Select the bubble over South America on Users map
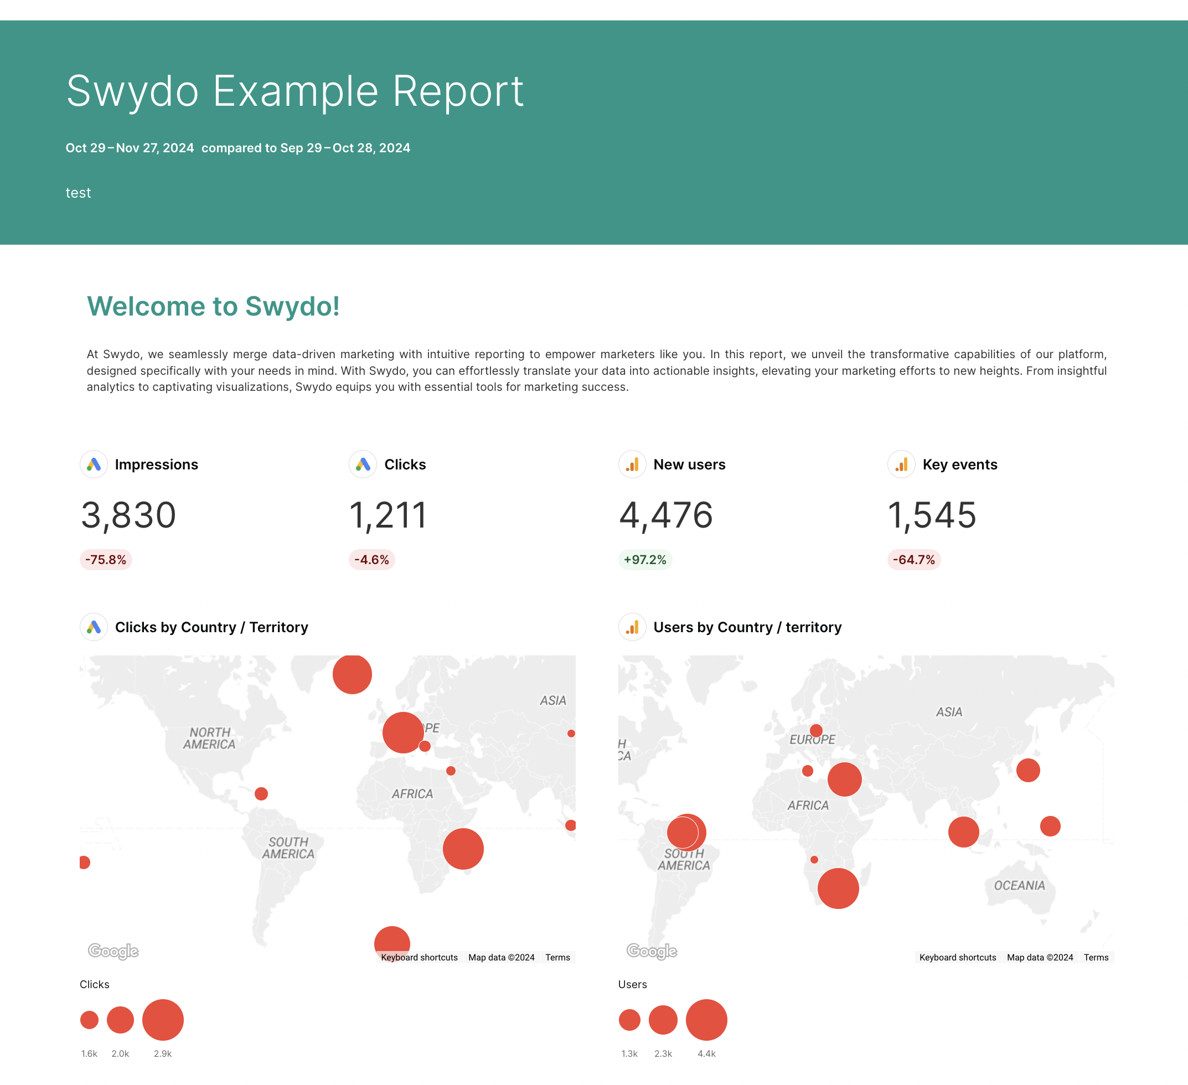This screenshot has width=1188, height=1085. tap(686, 832)
